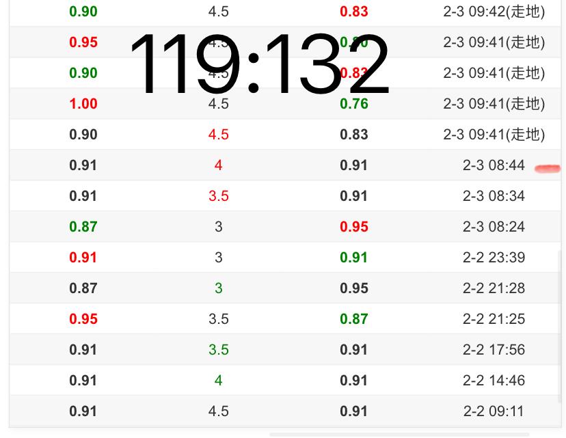Viewport: 566px width, 438px height.
Task: Click green 0.90 in the 09:42 row
Action: pos(83,12)
